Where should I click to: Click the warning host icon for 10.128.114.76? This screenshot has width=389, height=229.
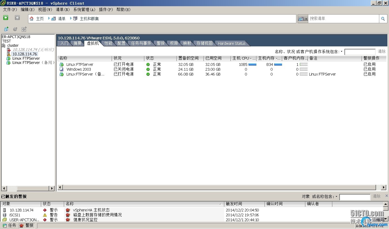[9, 54]
